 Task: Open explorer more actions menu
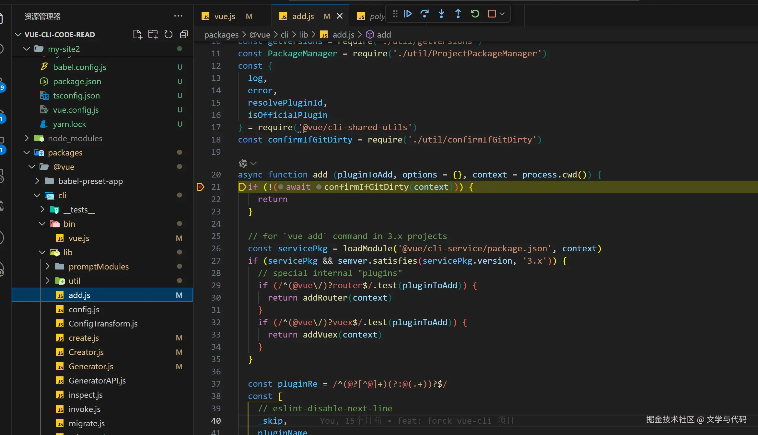[x=178, y=16]
